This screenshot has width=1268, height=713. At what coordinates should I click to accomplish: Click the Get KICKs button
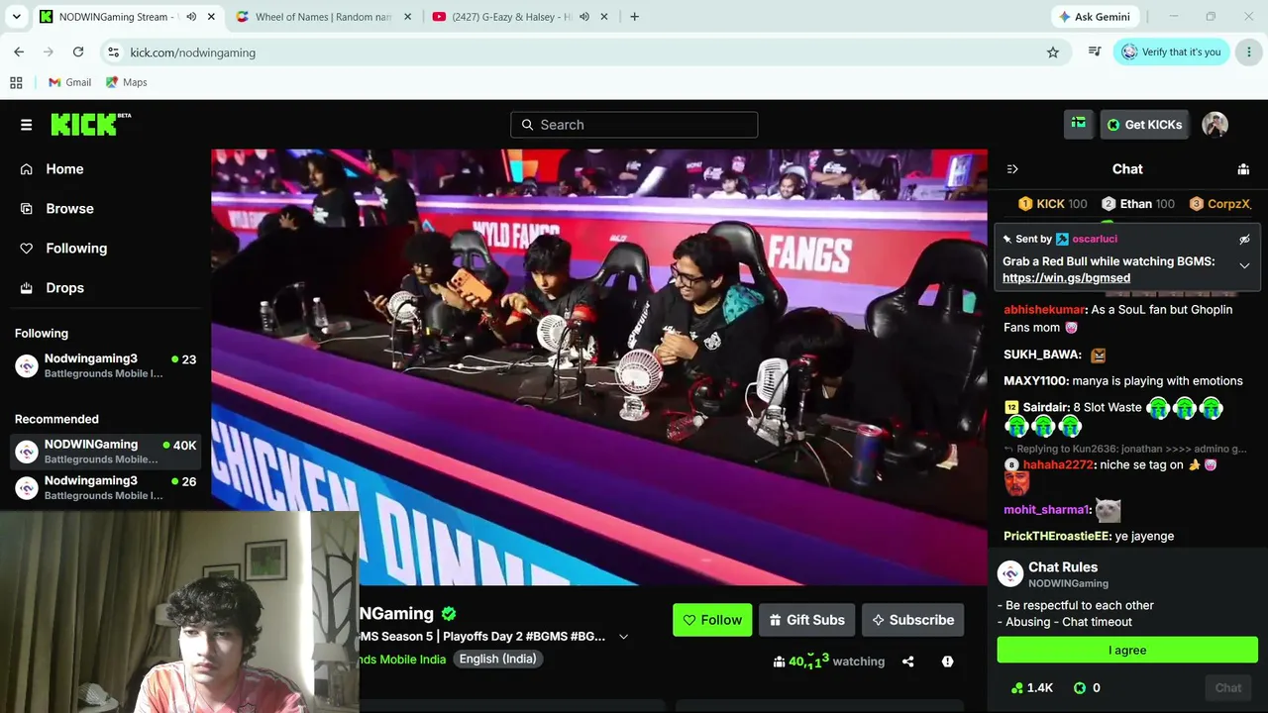(x=1144, y=124)
